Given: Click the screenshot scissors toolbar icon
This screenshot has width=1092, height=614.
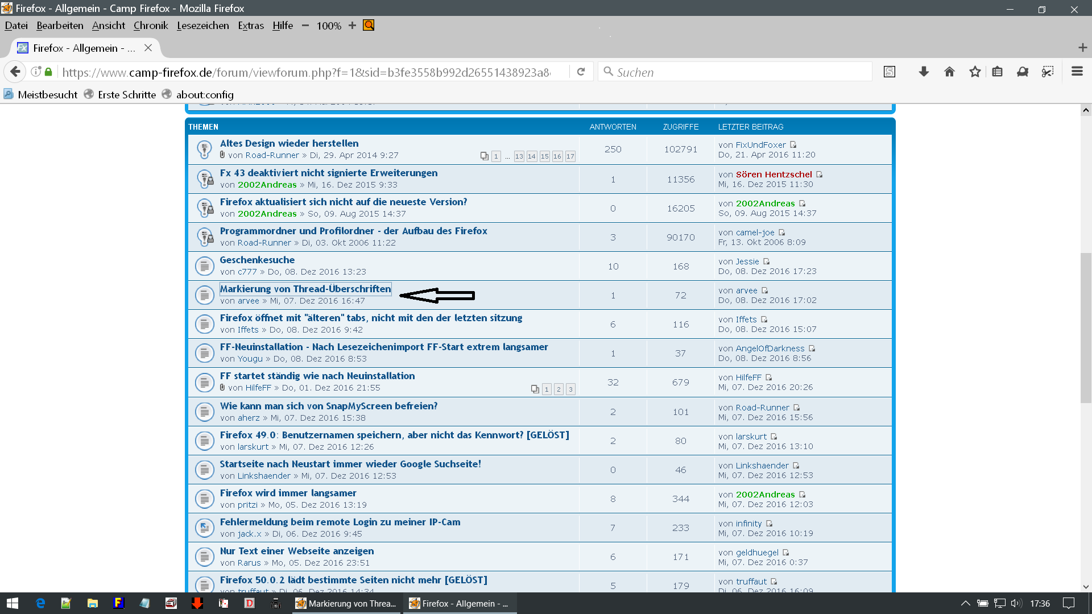Looking at the screenshot, I should [1048, 72].
